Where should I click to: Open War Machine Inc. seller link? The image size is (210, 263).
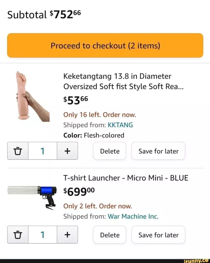pos(133,216)
